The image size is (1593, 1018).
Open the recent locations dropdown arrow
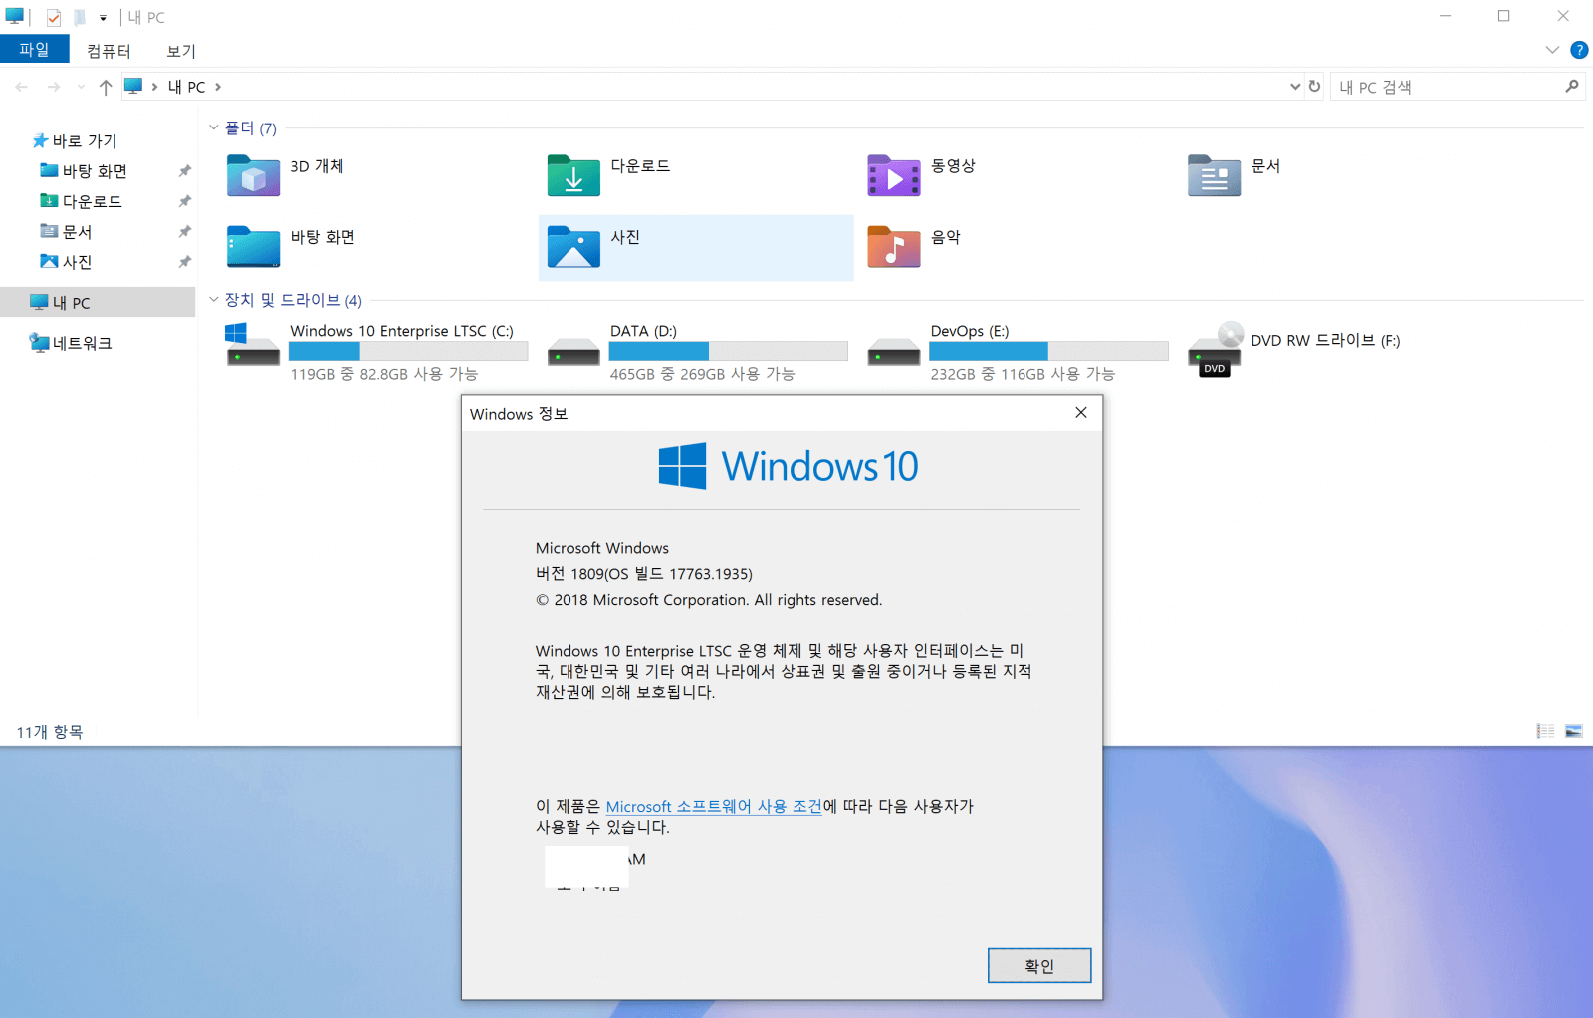81,87
